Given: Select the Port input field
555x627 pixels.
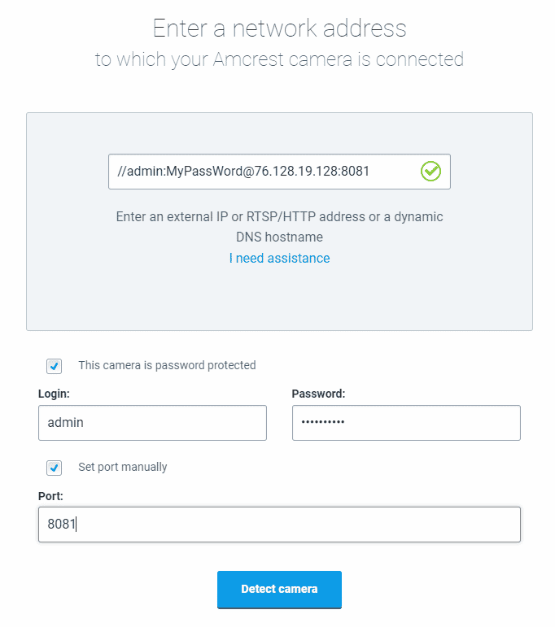Looking at the screenshot, I should [279, 525].
